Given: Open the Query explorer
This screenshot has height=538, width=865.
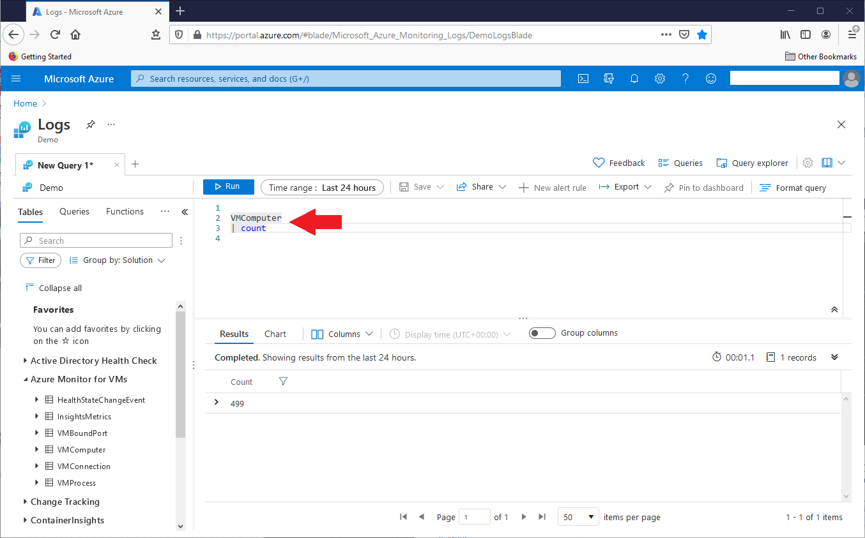Looking at the screenshot, I should coord(752,163).
